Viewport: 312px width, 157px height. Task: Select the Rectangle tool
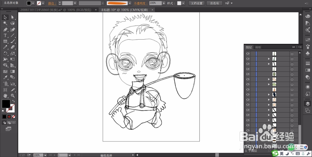(x=5, y=41)
